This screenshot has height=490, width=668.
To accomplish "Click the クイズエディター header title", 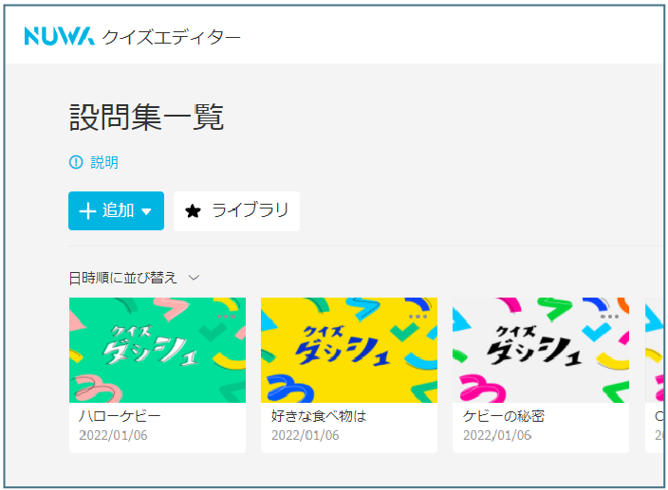I will (171, 37).
